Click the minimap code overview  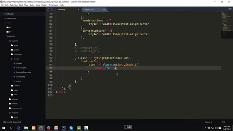227,25
